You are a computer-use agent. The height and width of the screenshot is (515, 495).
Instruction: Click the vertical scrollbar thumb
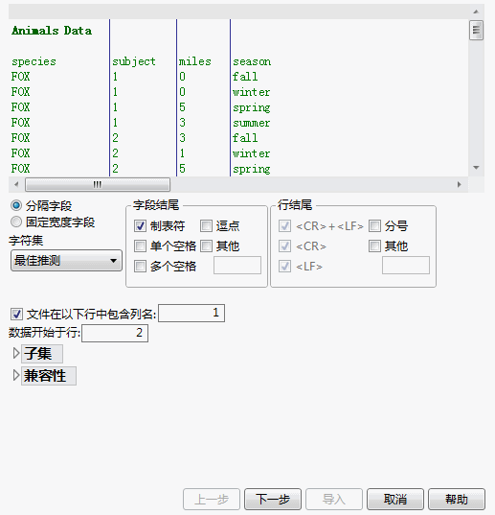pos(476,31)
